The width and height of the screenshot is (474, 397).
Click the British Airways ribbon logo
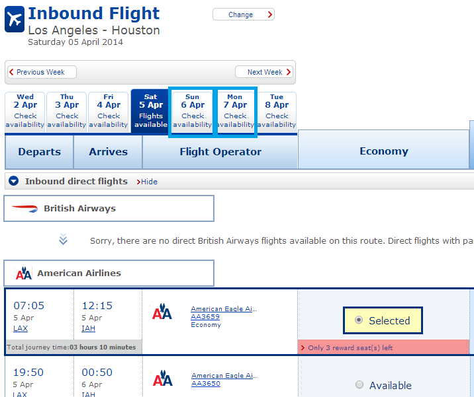tap(24, 208)
